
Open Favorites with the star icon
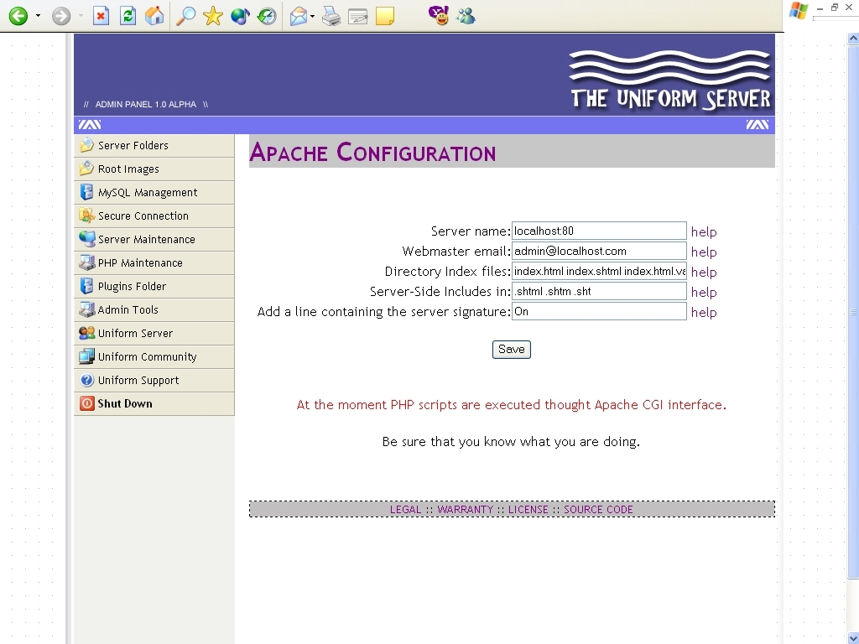pos(212,16)
